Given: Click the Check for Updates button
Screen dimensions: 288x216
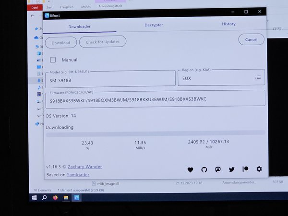Looking at the screenshot, I should pos(103,42).
